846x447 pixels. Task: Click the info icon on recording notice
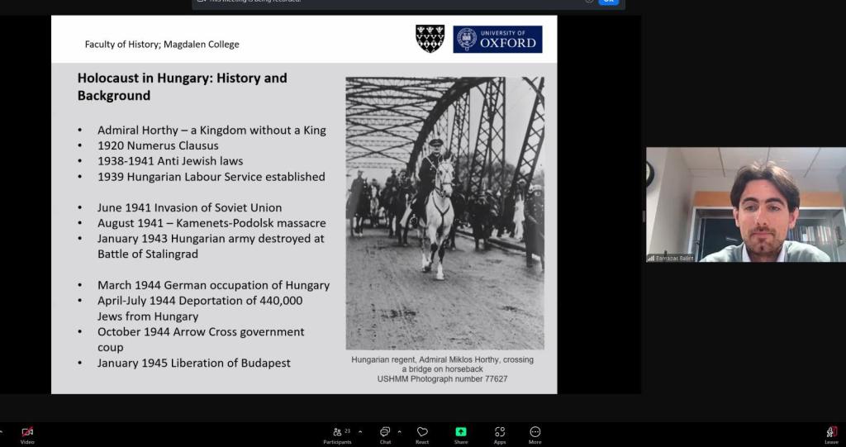589,2
